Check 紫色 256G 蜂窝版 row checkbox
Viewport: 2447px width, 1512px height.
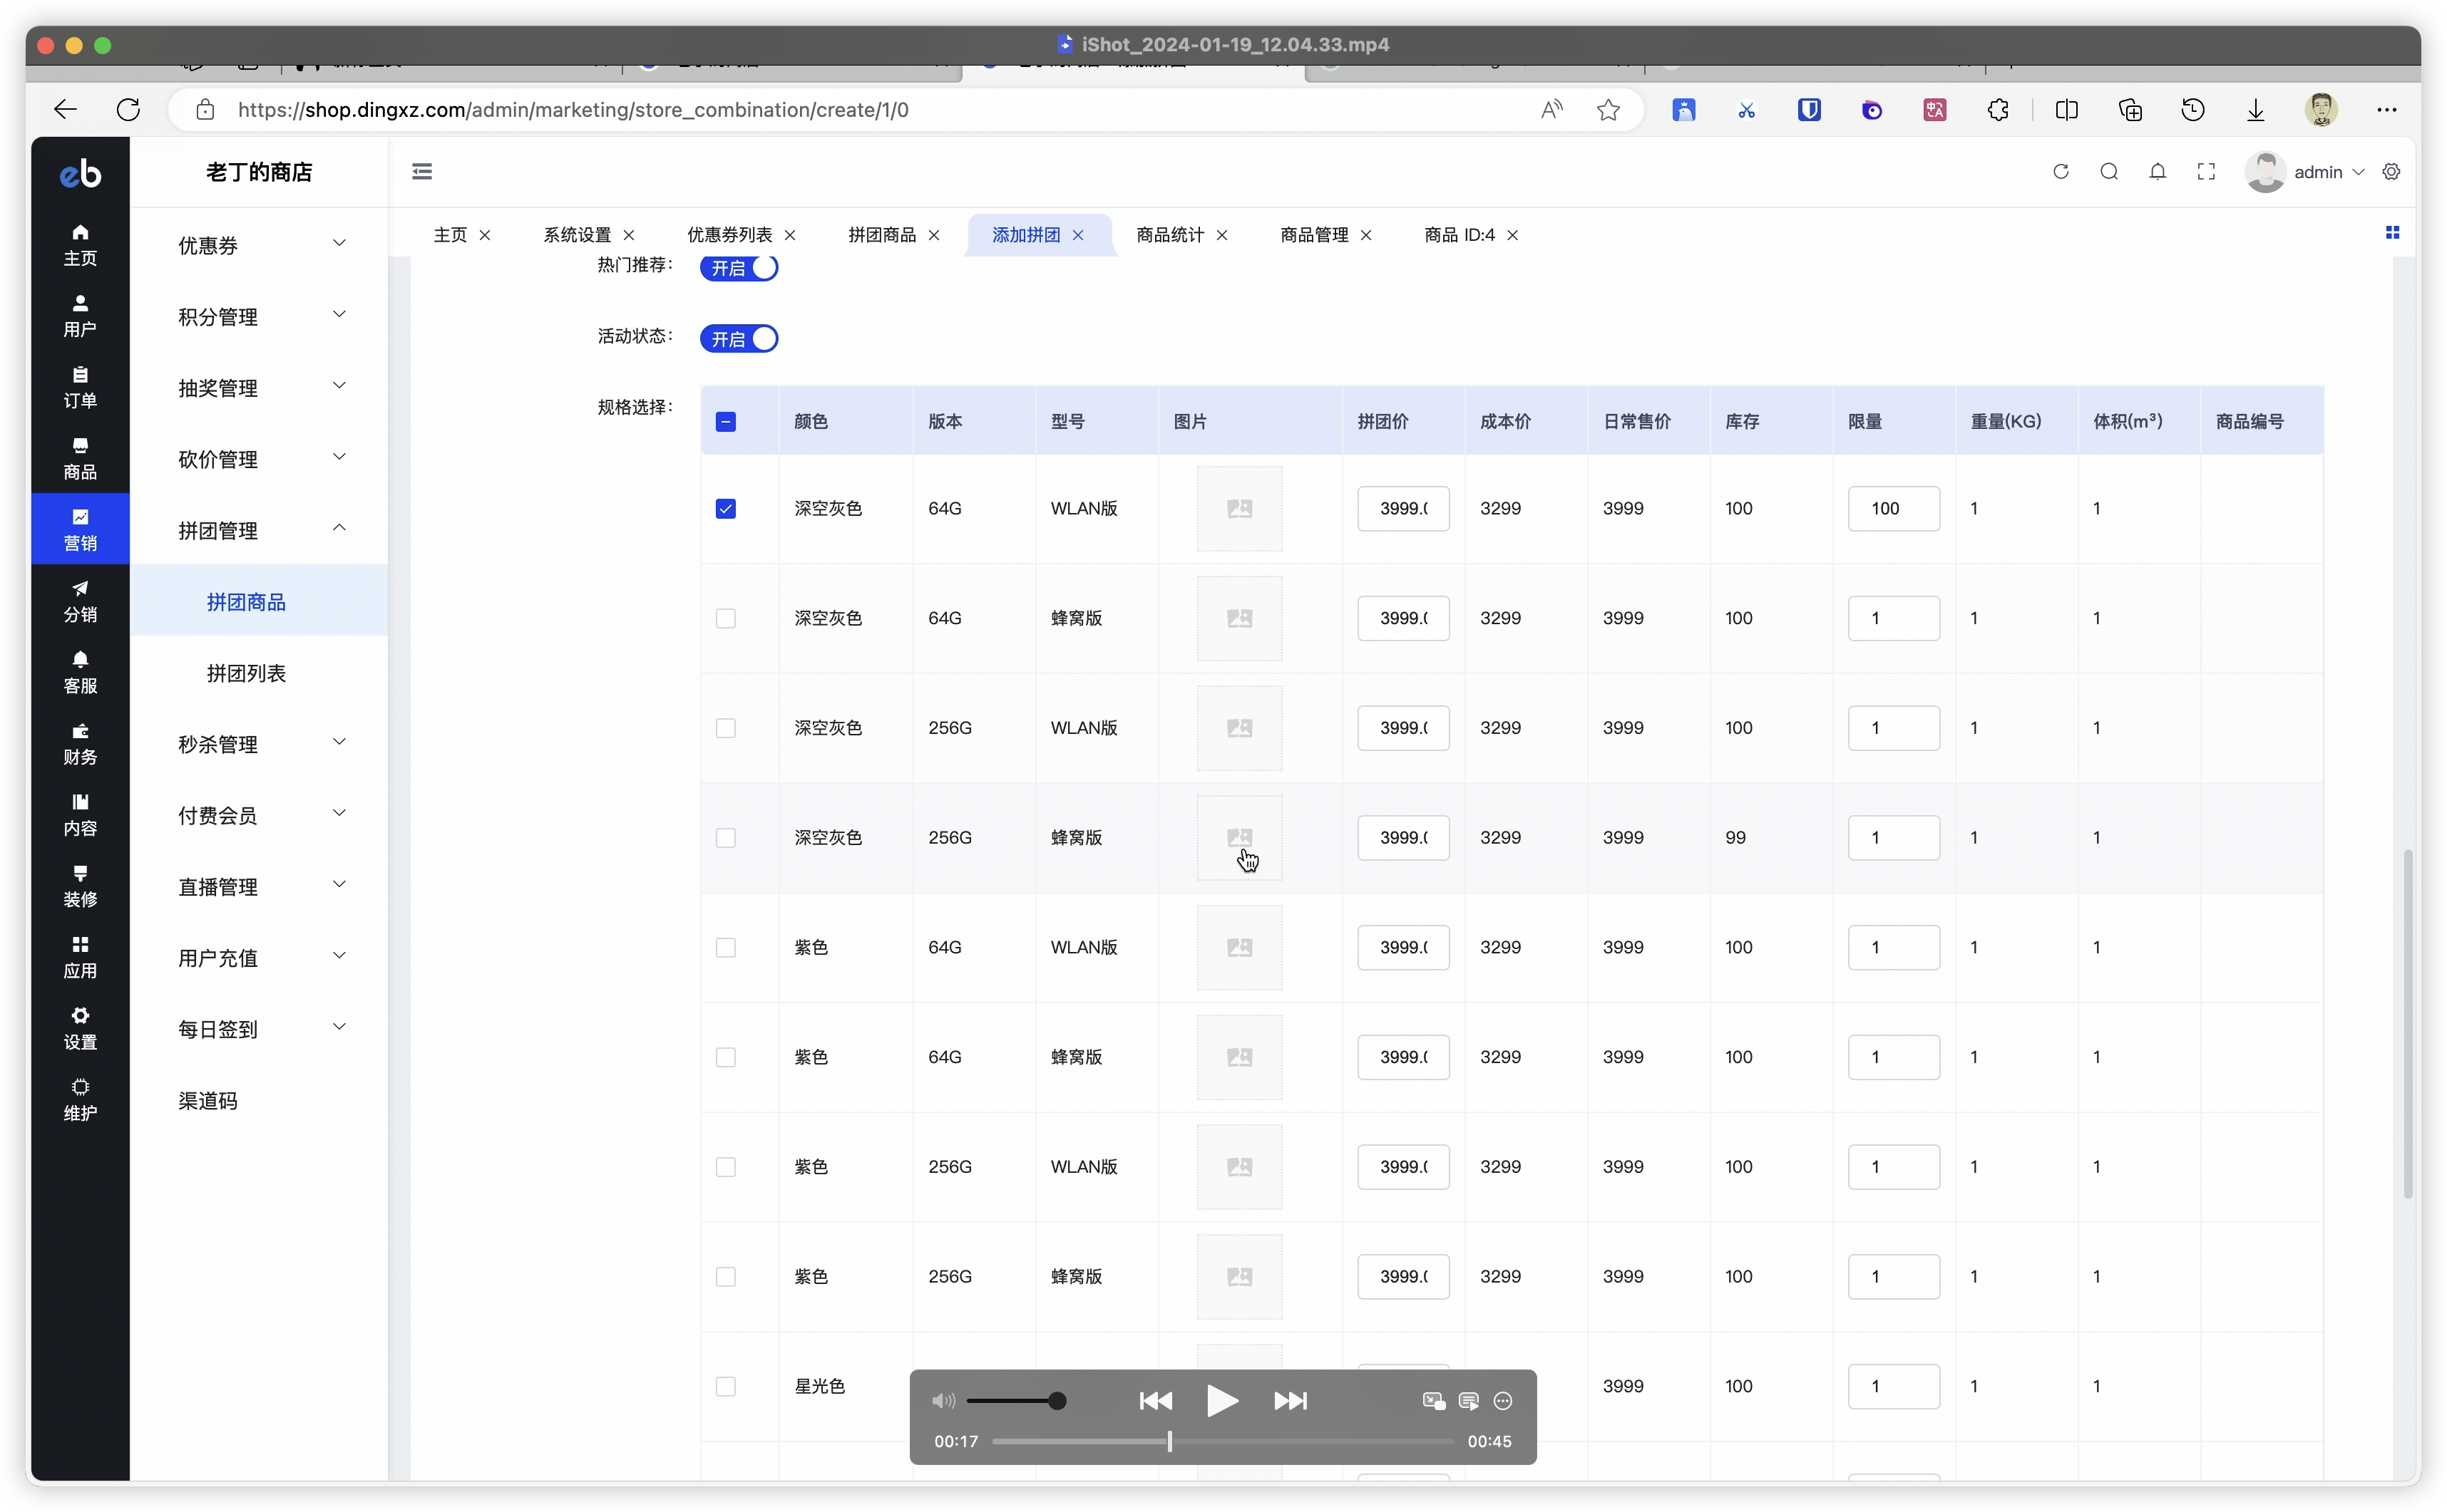727,1276
